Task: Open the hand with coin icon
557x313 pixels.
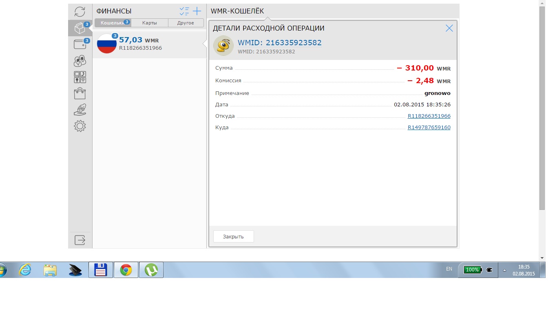Action: (80, 110)
